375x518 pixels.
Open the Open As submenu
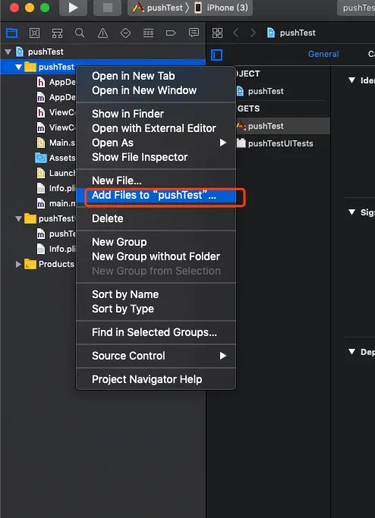coord(156,143)
